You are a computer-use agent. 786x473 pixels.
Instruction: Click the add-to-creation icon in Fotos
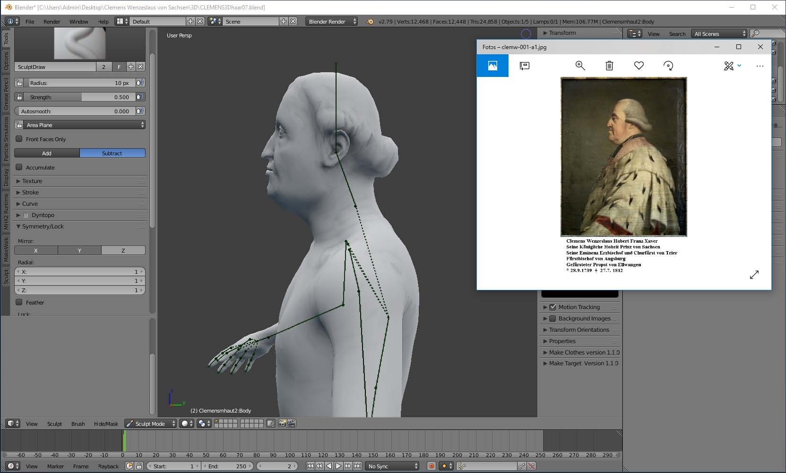(x=524, y=66)
